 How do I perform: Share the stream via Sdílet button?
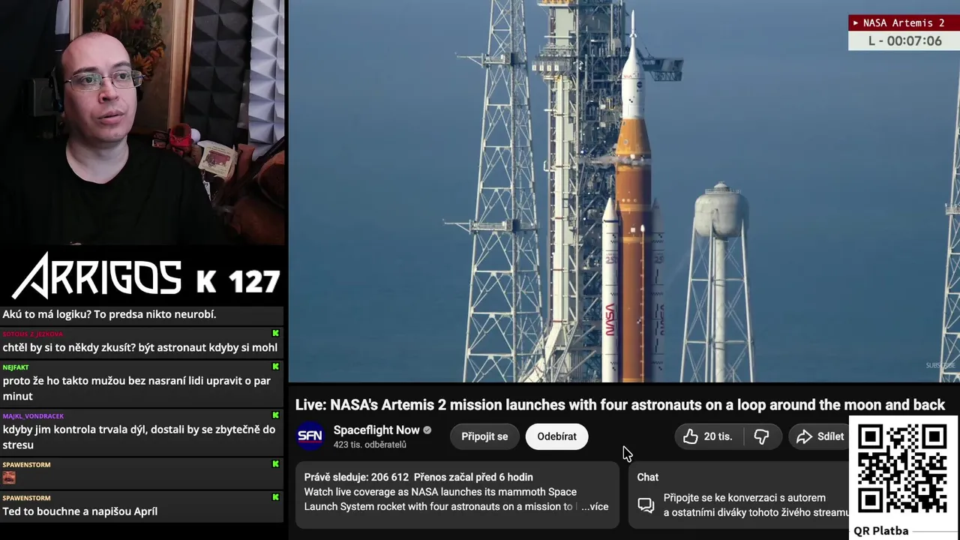tap(820, 436)
